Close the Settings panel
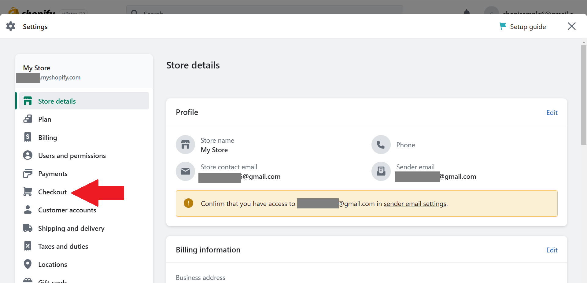The height and width of the screenshot is (283, 587). pyautogui.click(x=571, y=26)
